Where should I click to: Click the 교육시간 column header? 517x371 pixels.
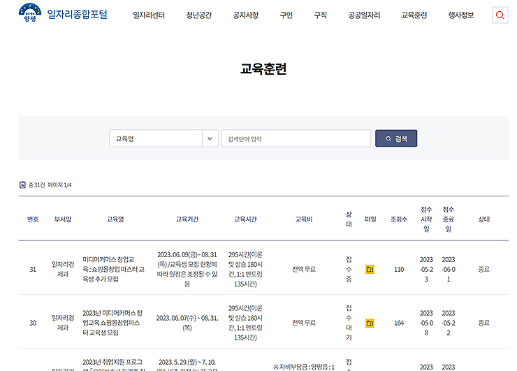pos(245,219)
